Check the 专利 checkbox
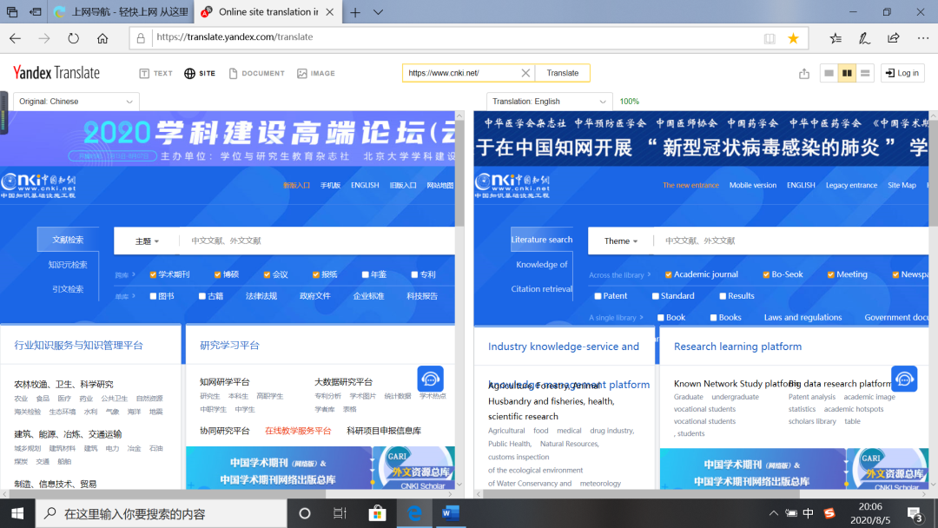 [414, 274]
